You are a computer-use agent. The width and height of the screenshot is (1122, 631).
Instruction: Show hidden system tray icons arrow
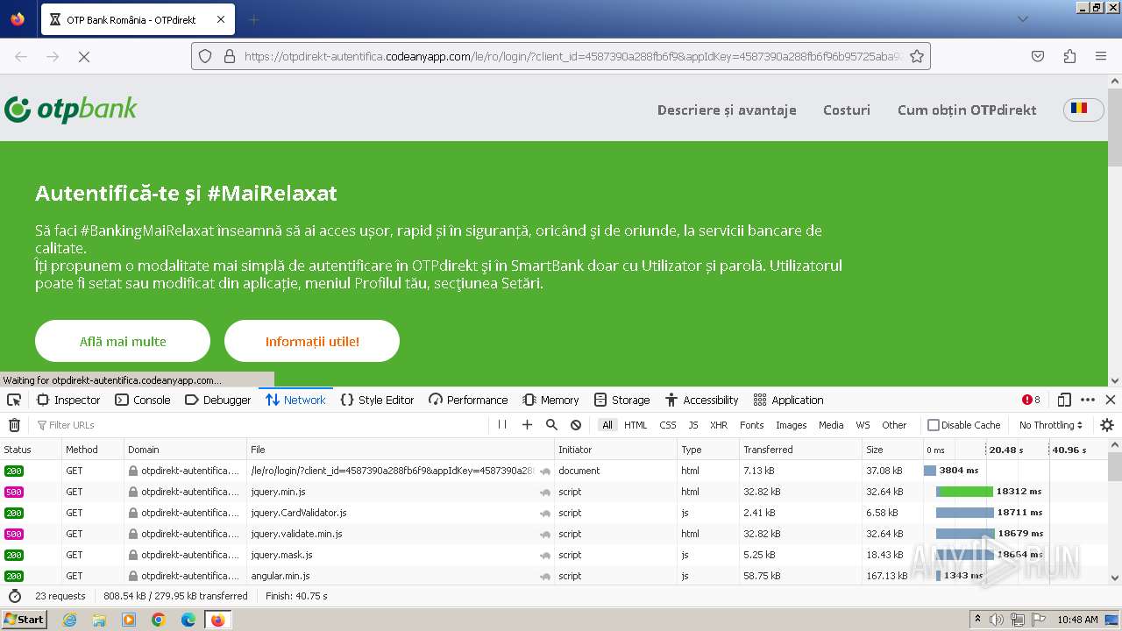(x=978, y=620)
